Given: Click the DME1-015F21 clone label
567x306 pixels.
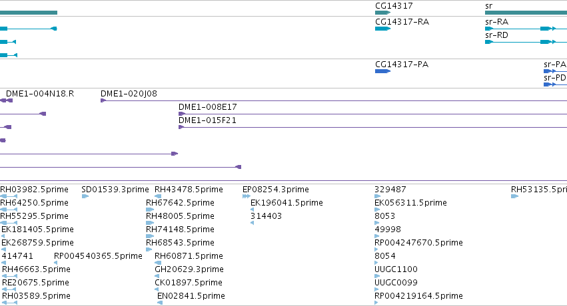Looking at the screenshot, I should tap(207, 120).
